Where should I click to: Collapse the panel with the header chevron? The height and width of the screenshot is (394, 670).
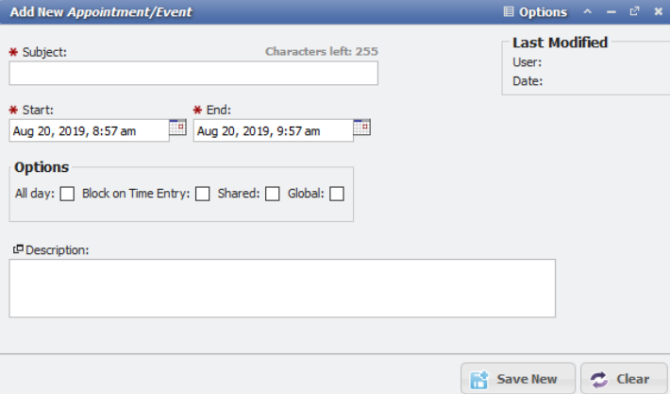click(588, 11)
